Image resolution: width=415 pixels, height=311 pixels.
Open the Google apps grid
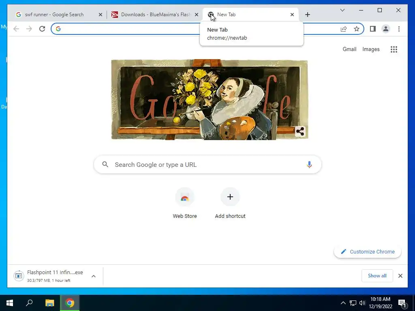[x=394, y=49]
